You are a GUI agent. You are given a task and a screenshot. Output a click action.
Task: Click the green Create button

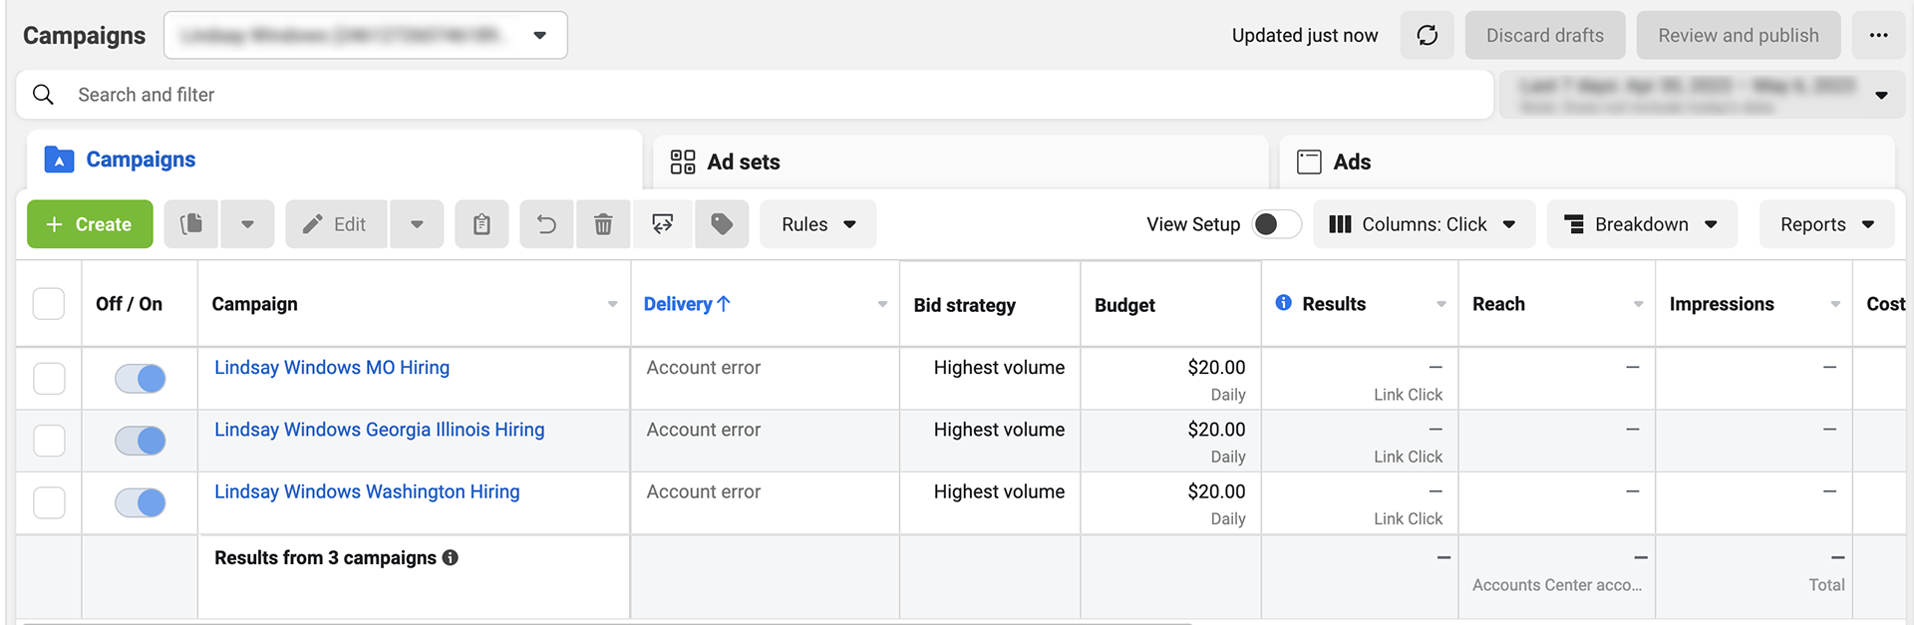[x=90, y=224]
